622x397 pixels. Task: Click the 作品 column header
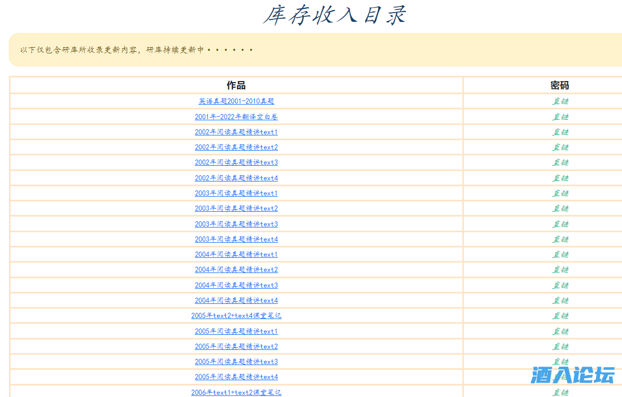coord(236,85)
